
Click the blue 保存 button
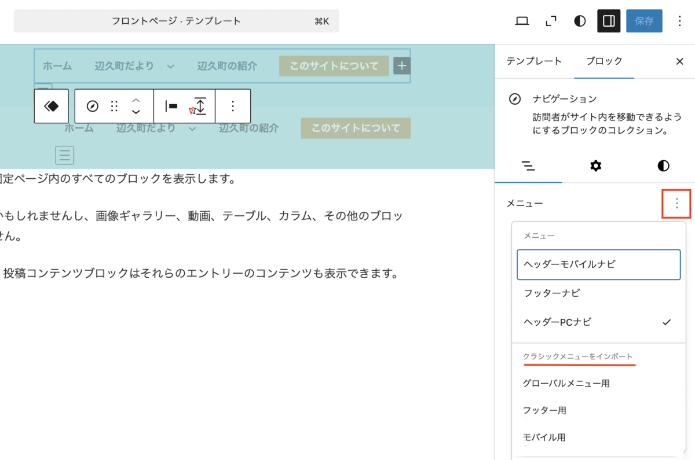tap(644, 21)
